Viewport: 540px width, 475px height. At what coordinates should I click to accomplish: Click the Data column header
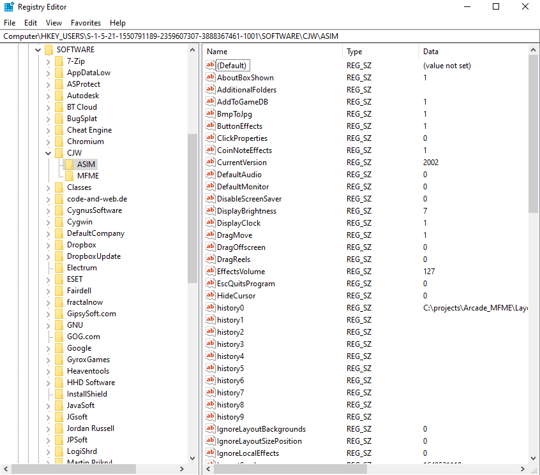tap(474, 52)
